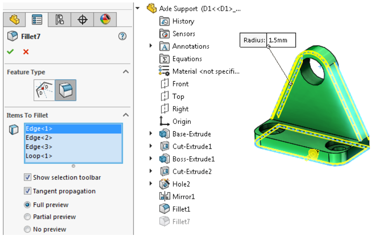Select the Partial preview radio button
Viewport: 389px width, 237px height.
point(28,217)
